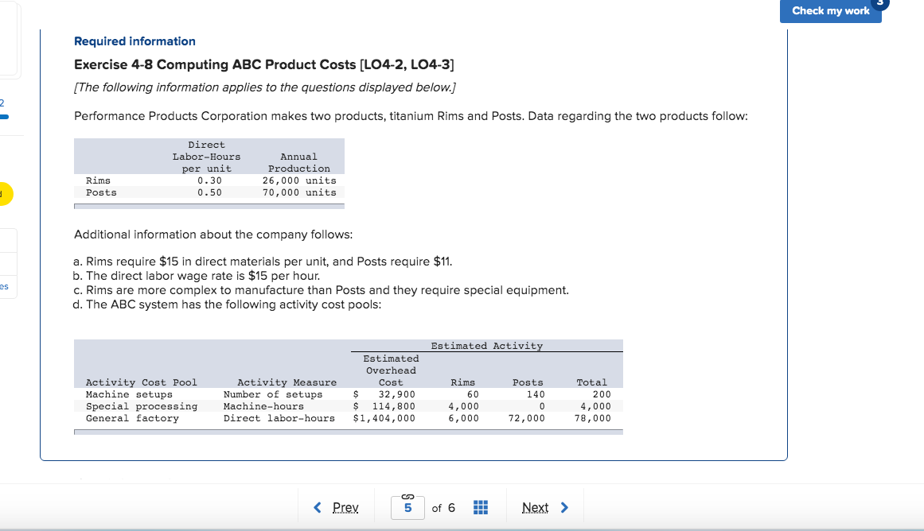Screen dimensions: 924x531
Task: Click the red "3" badge on Check my work
Action: (879, 5)
